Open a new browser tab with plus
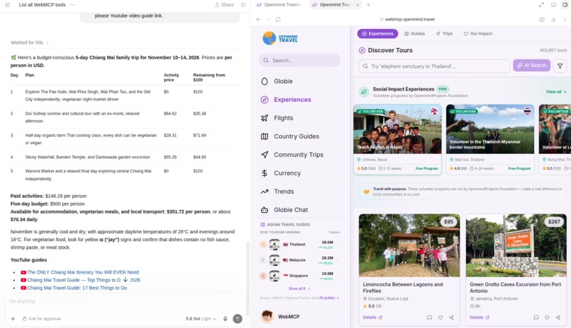 368,5
